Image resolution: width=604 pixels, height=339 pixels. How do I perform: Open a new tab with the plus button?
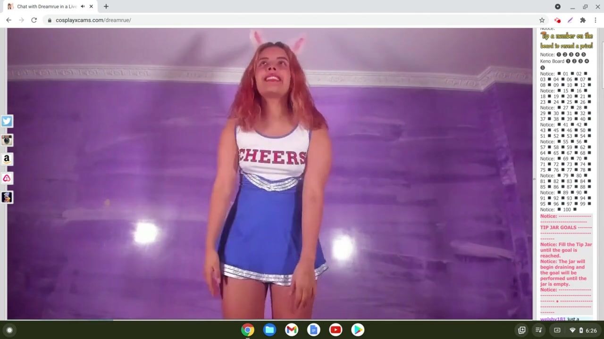[x=106, y=7]
